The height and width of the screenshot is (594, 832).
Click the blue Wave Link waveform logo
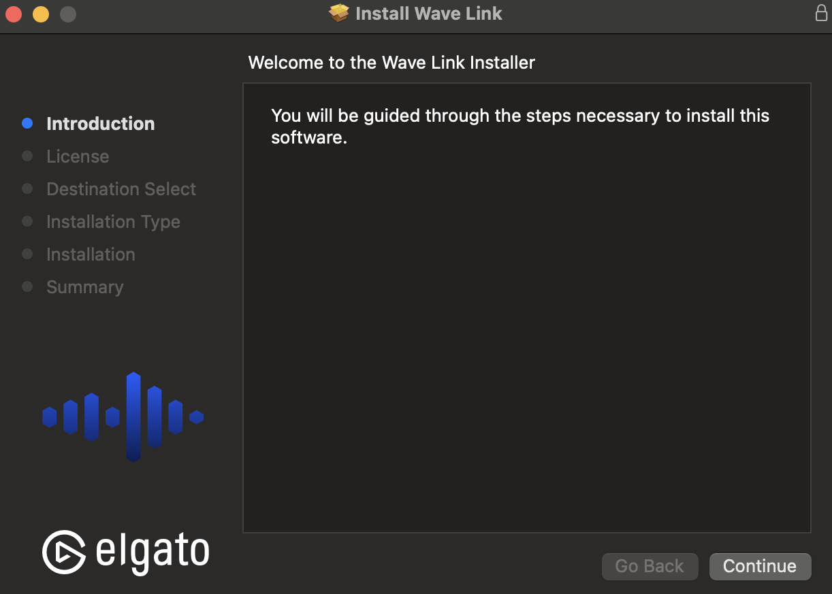point(123,416)
